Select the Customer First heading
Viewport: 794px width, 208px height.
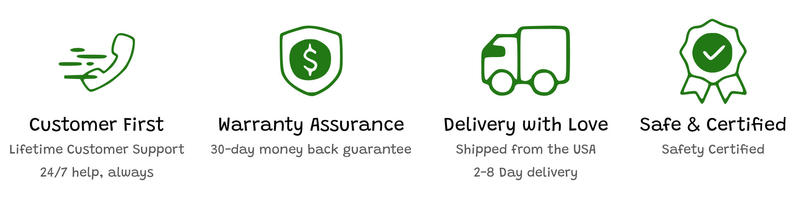pyautogui.click(x=97, y=125)
